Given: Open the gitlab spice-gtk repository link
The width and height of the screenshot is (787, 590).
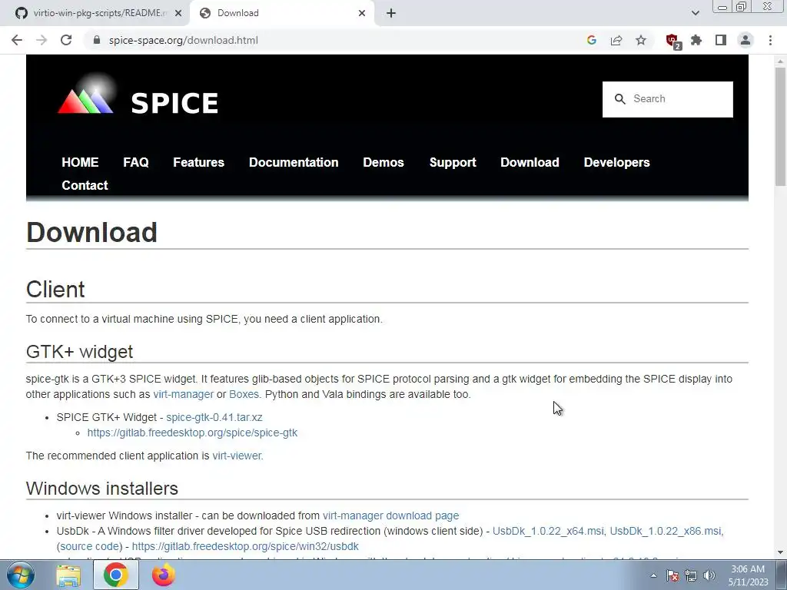Looking at the screenshot, I should 192,433.
